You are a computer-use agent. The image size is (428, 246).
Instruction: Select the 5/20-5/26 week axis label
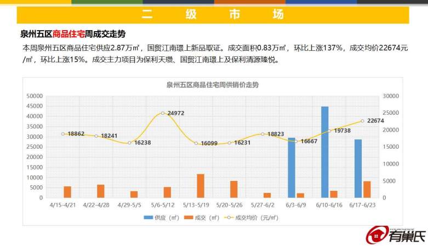(229, 205)
